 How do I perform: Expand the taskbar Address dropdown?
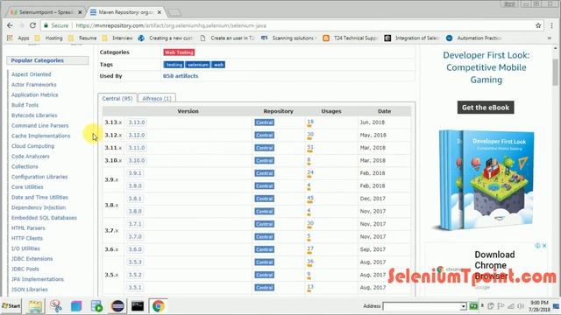coord(464,306)
